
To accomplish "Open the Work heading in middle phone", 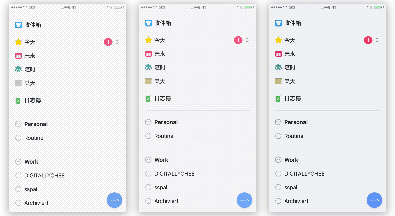I will click(161, 160).
